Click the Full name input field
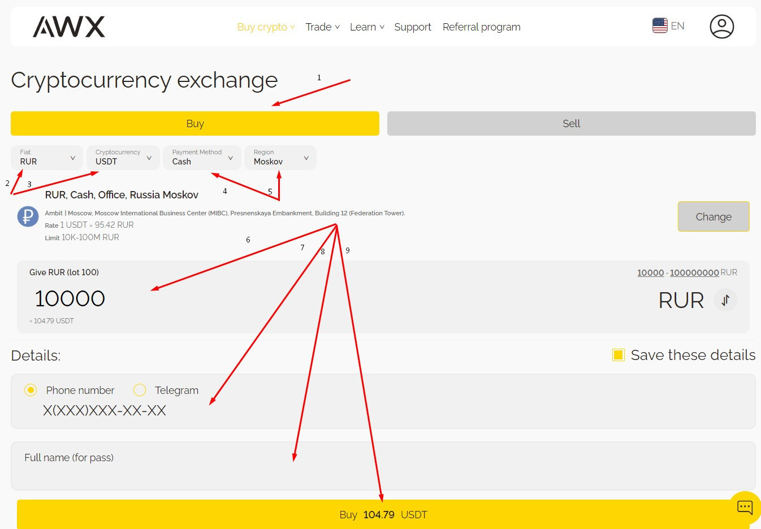Image resolution: width=761 pixels, height=529 pixels. tap(383, 466)
